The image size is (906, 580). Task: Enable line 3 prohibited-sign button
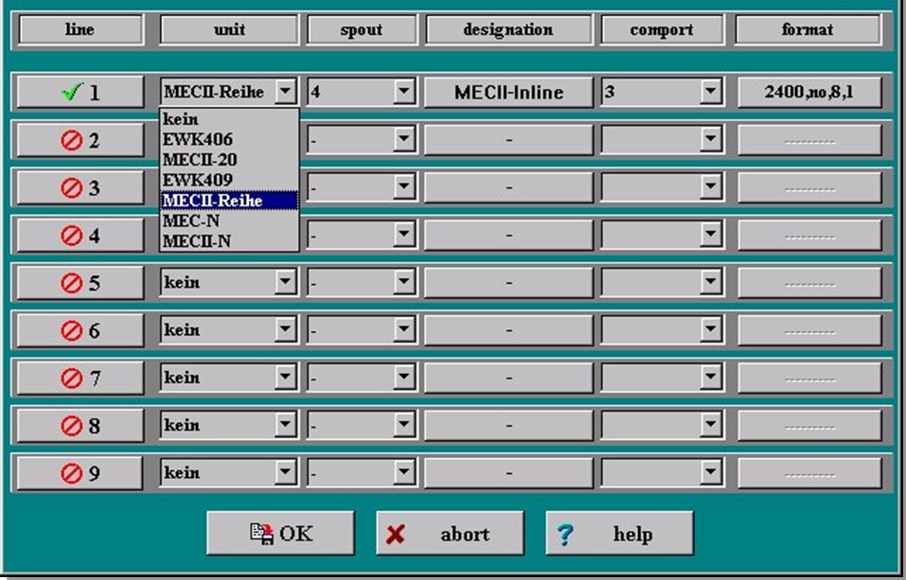coord(80,187)
